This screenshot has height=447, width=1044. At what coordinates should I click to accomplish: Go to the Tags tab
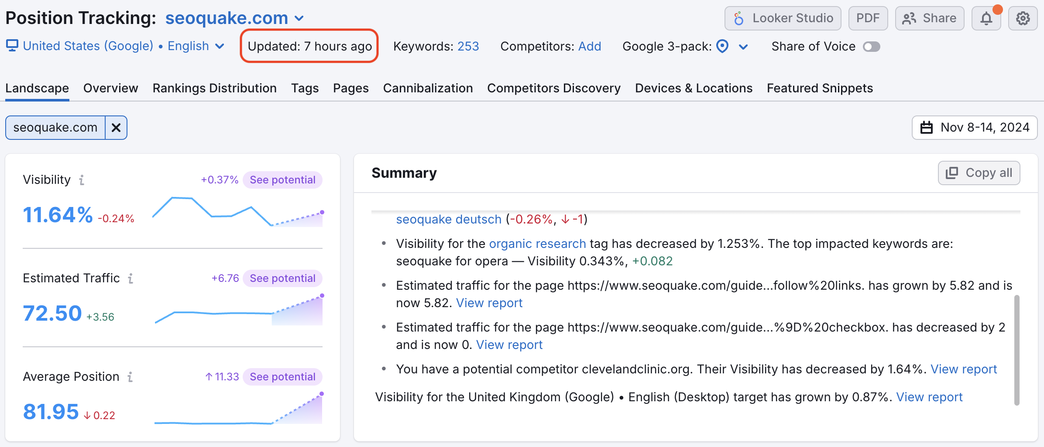(x=305, y=88)
